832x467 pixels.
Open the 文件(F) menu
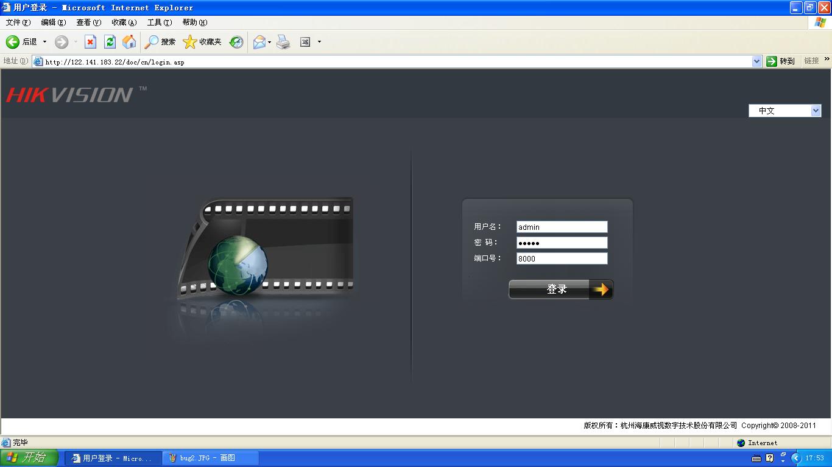pyautogui.click(x=18, y=22)
